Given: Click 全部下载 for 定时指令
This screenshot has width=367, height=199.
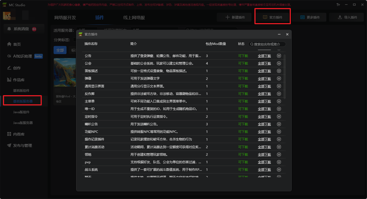Looking at the screenshot, I should pos(264,117).
